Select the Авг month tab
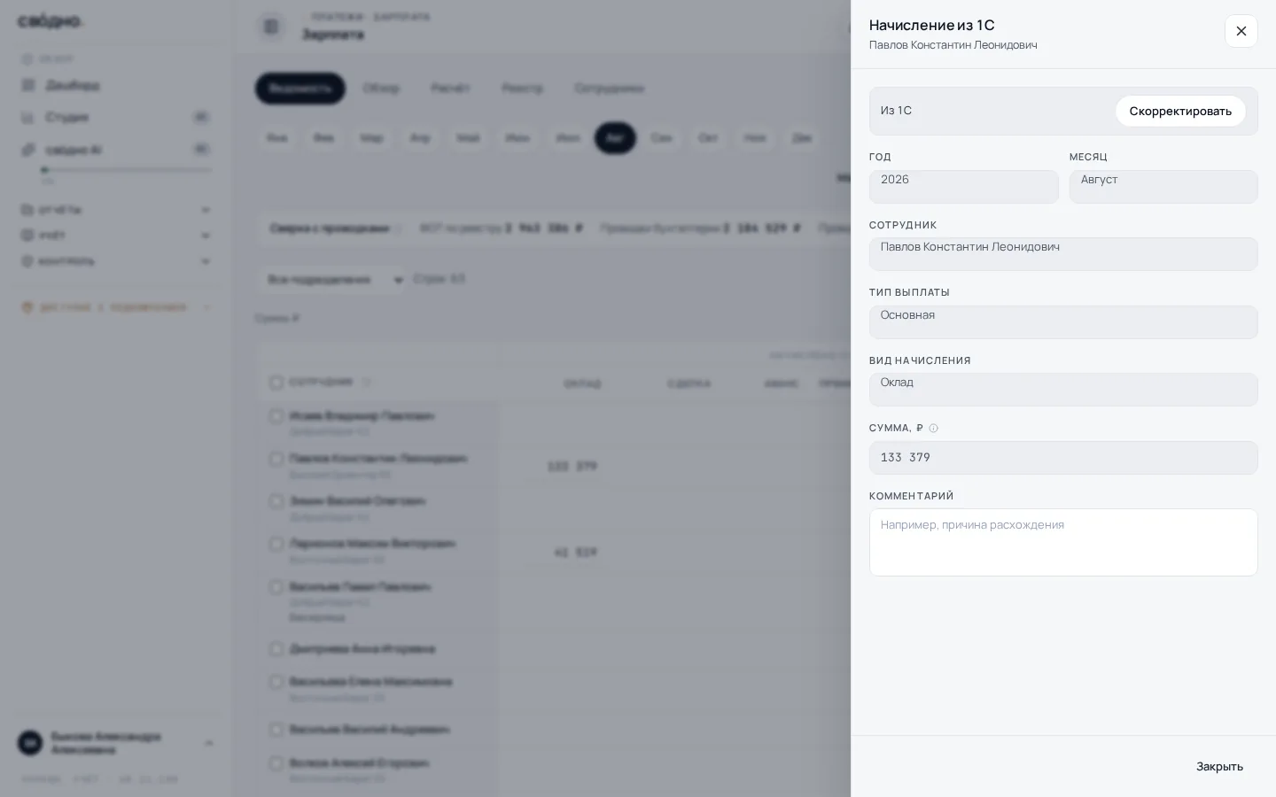Viewport: 1276px width, 797px height. tap(615, 138)
